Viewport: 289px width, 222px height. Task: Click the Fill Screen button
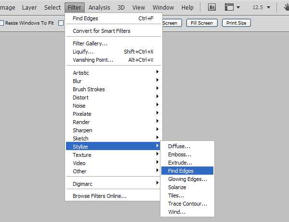click(x=202, y=23)
